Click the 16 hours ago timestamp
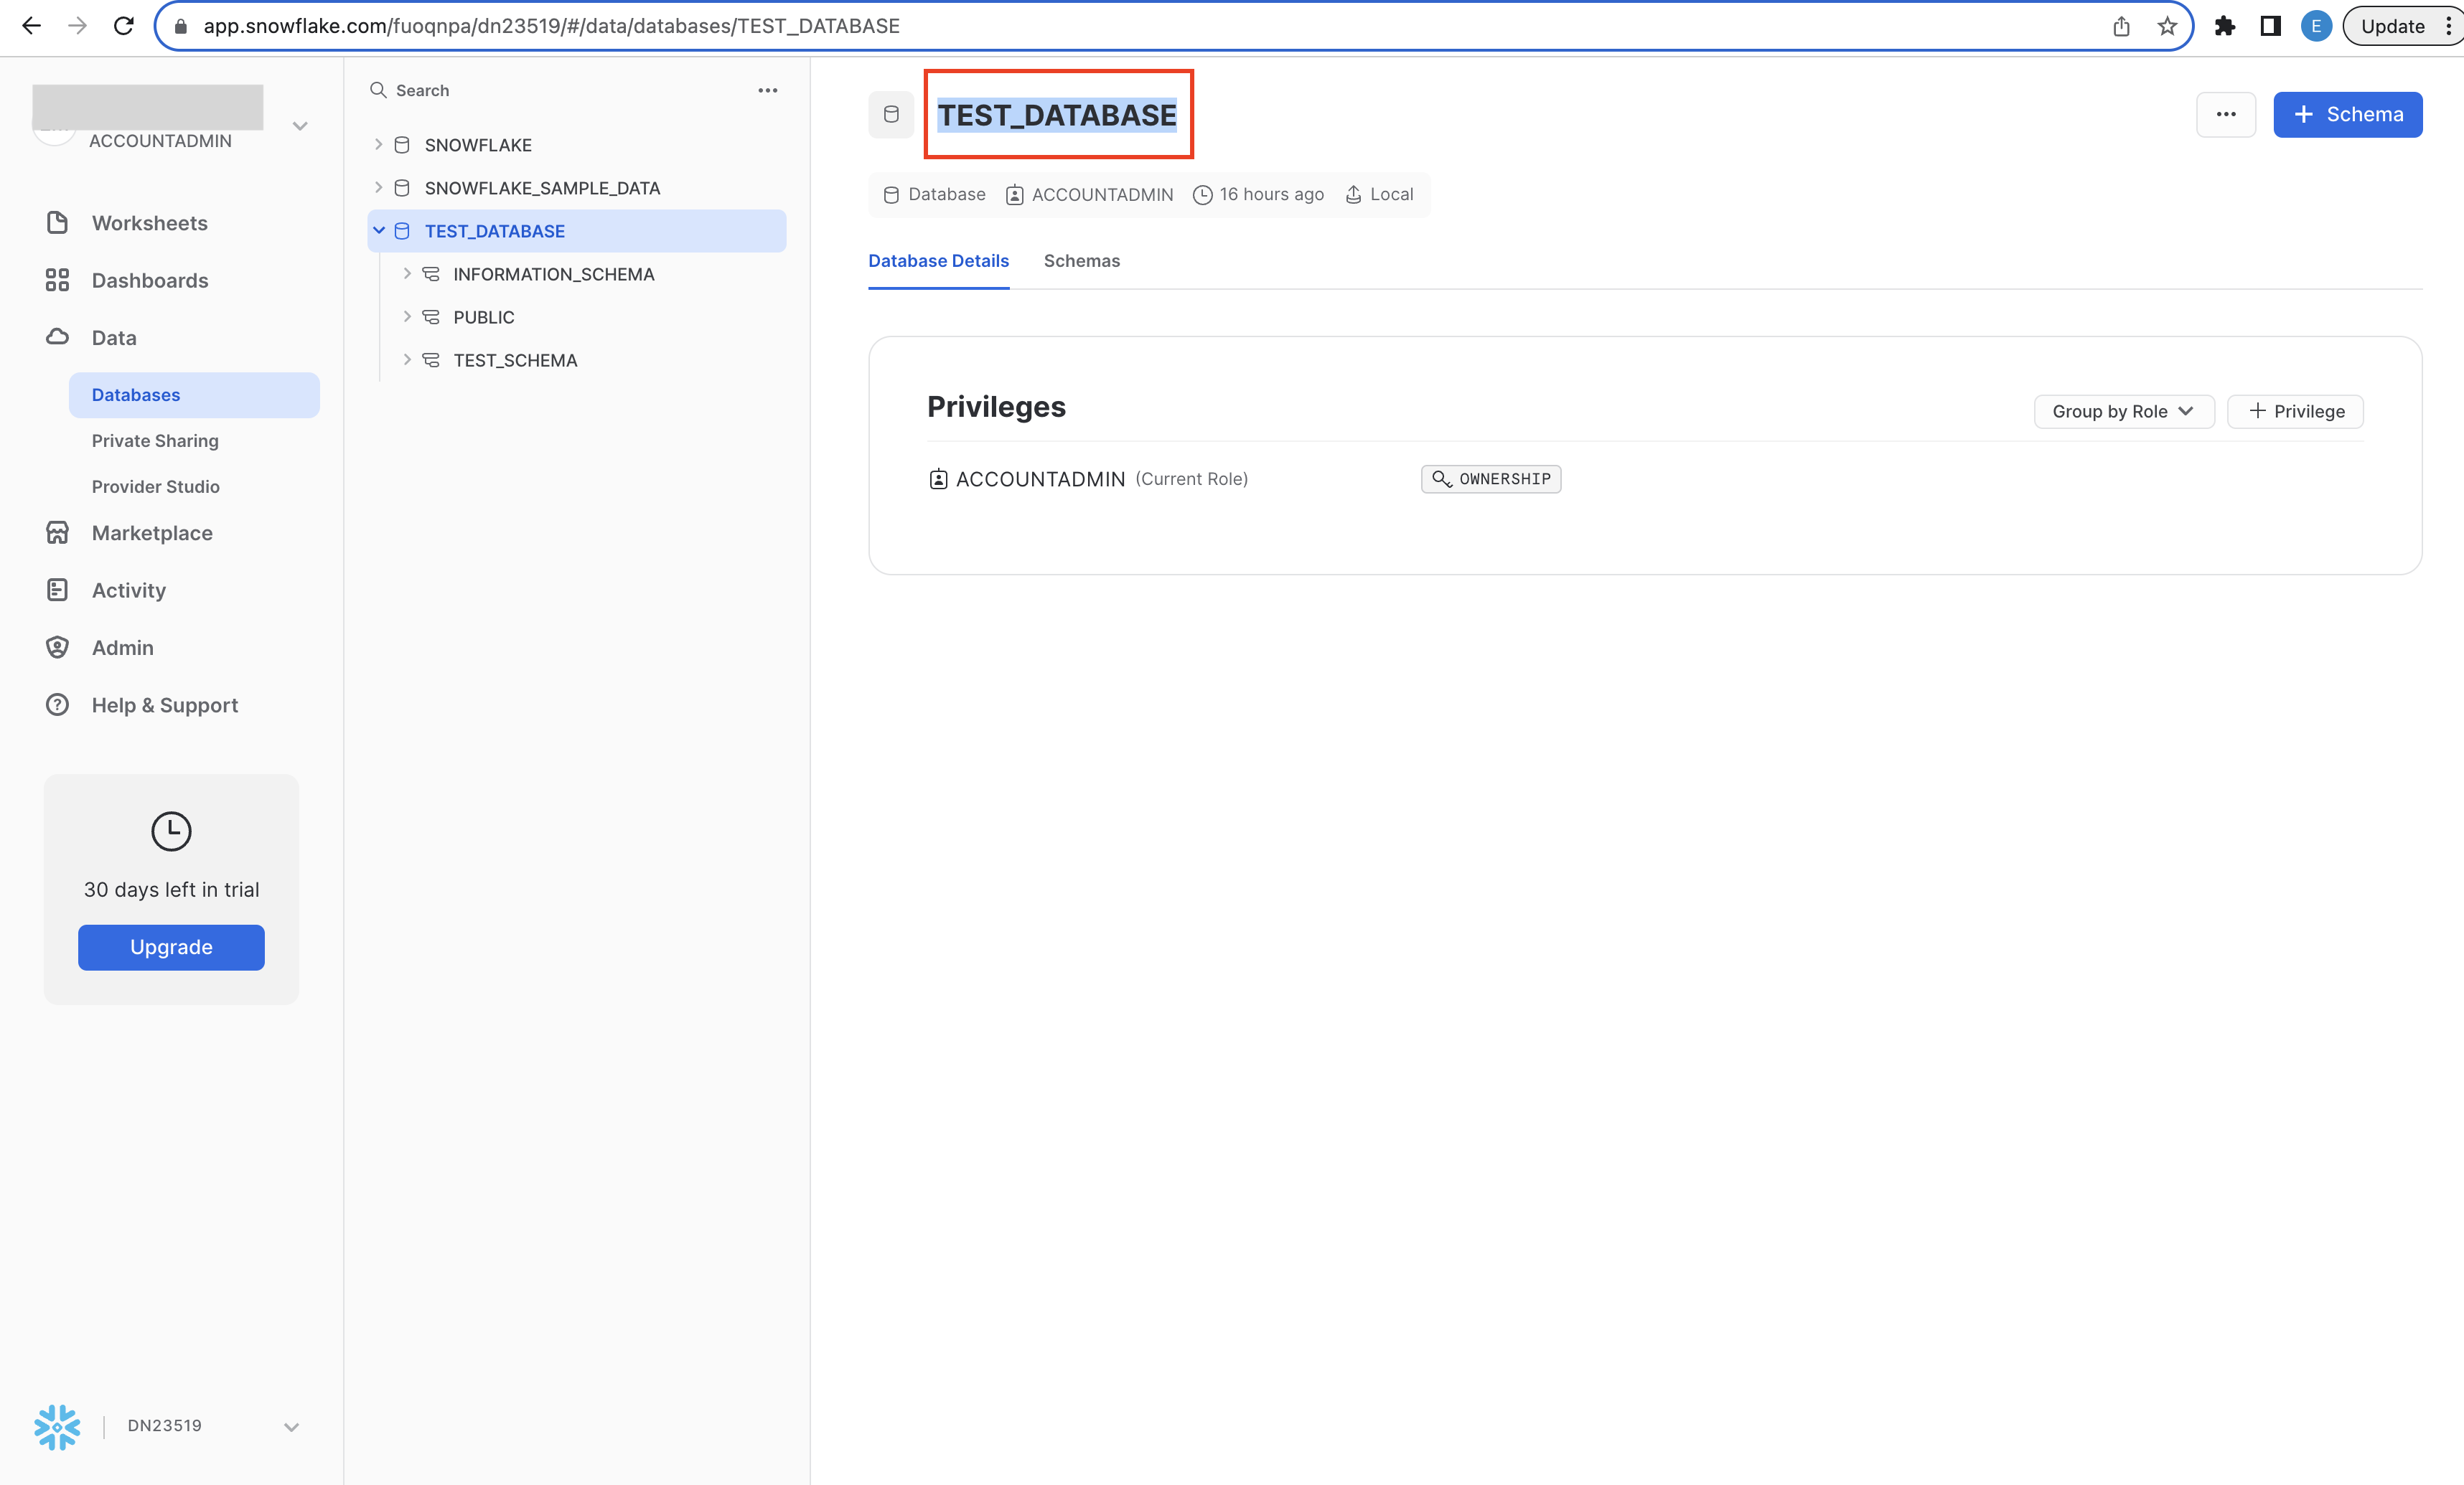2464x1485 pixels. 1259,195
